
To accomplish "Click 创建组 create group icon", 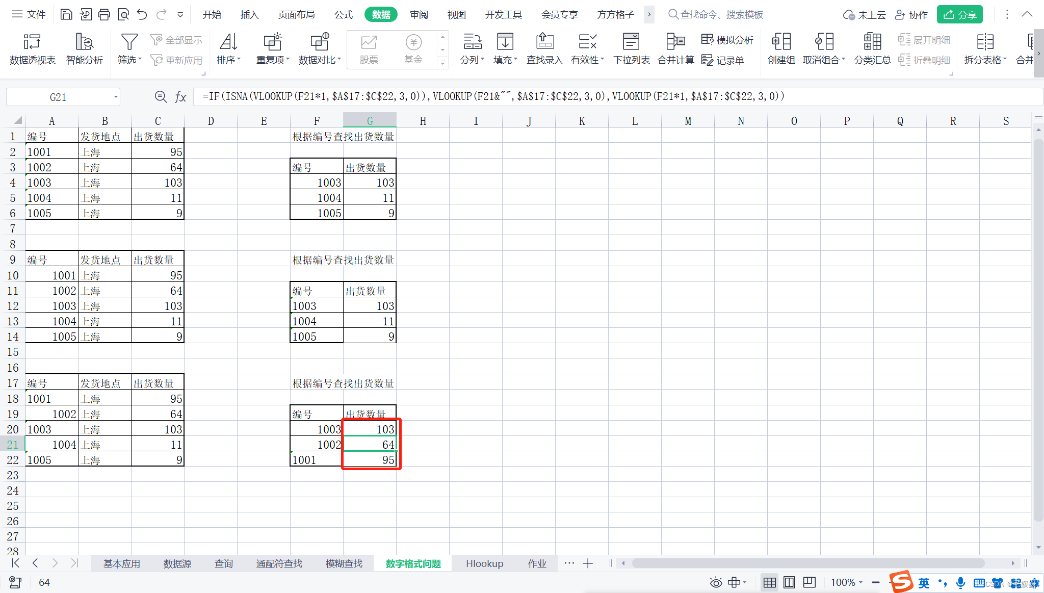I will point(781,42).
